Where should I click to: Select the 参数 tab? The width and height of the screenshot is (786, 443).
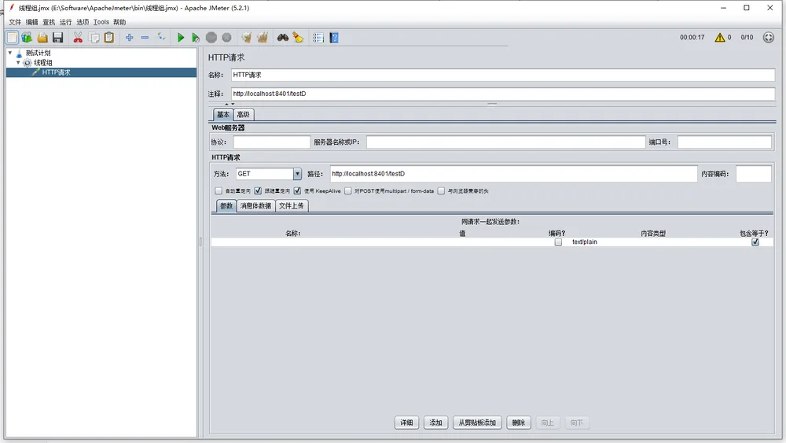226,205
